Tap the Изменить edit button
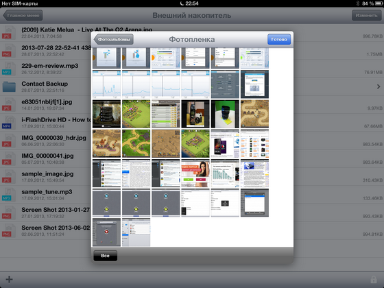The image size is (384, 288). (x=366, y=15)
